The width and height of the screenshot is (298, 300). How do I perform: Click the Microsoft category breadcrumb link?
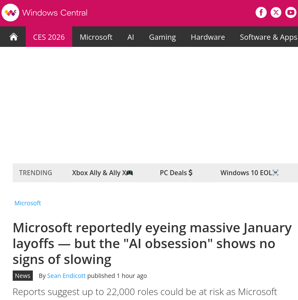coord(28,203)
